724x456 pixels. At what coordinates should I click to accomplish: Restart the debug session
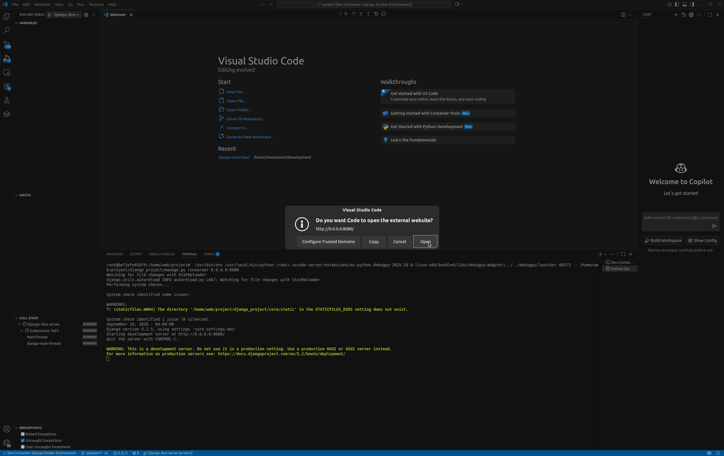[x=376, y=14]
